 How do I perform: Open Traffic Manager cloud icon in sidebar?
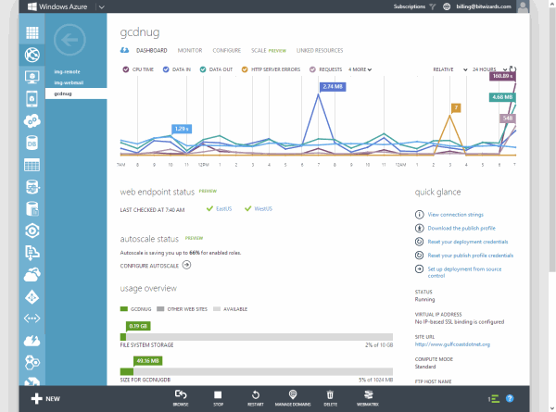coord(32,341)
